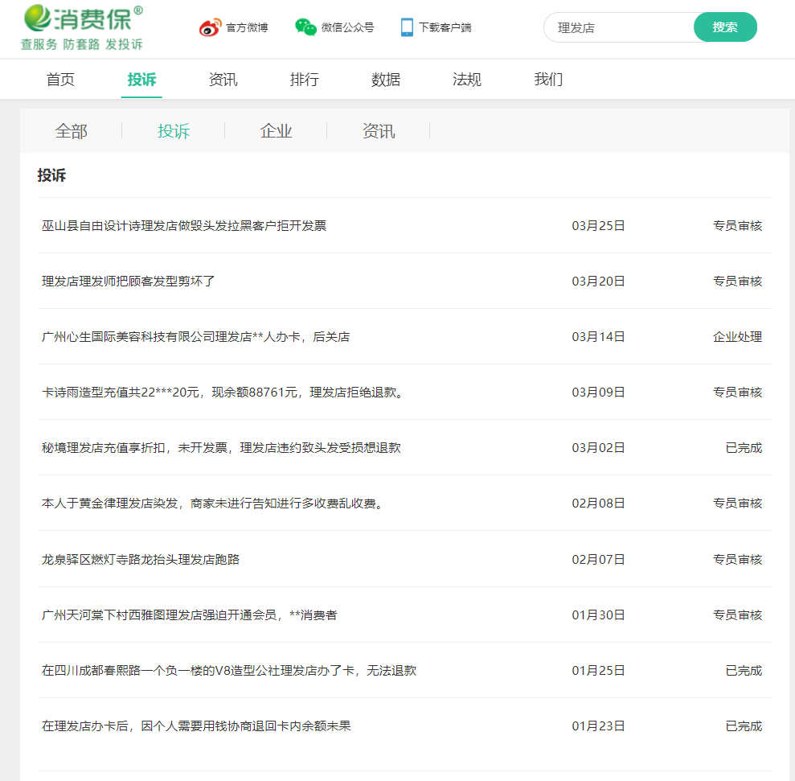Click the date 02月07日

tap(598, 559)
